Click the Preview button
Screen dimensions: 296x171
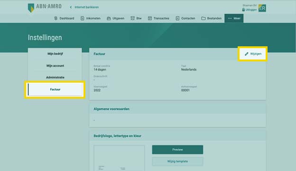click(177, 150)
